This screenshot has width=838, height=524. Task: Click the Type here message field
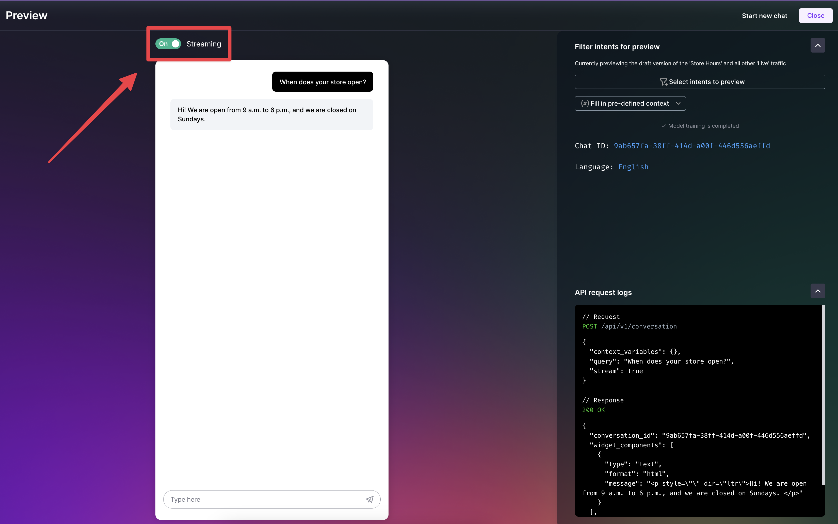pos(272,499)
